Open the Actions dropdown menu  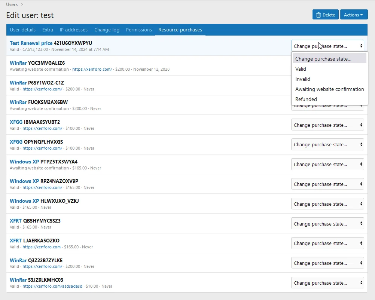(x=354, y=15)
